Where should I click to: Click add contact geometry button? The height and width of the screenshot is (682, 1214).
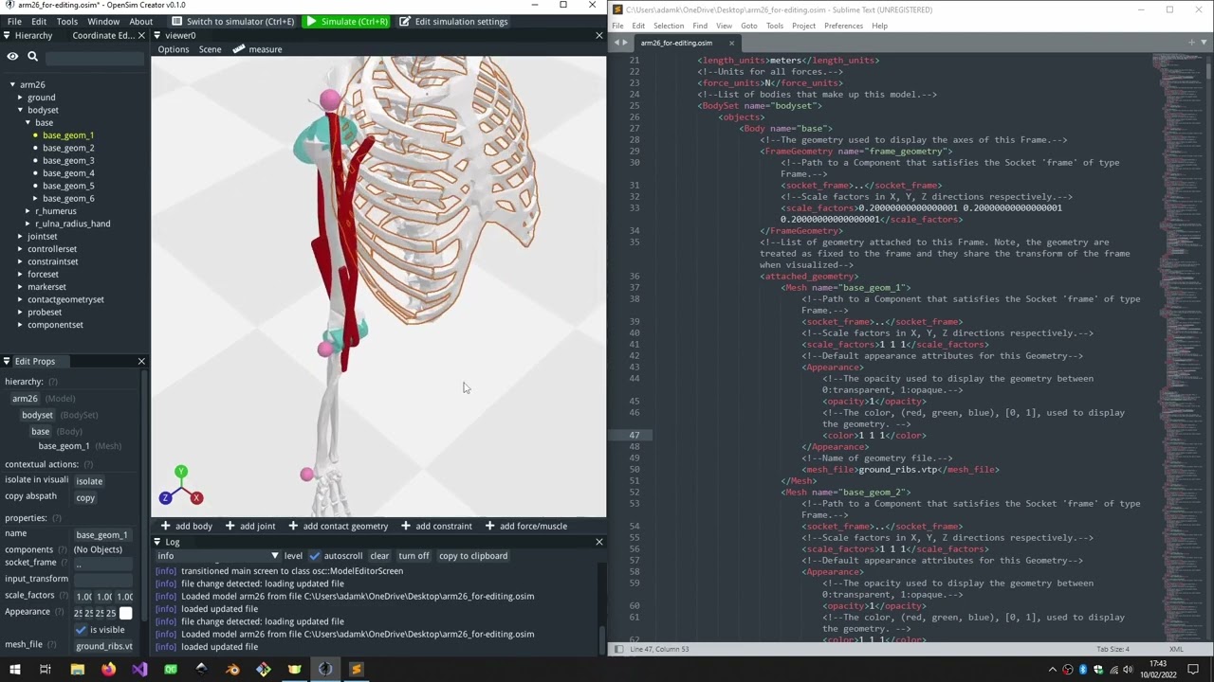point(338,526)
